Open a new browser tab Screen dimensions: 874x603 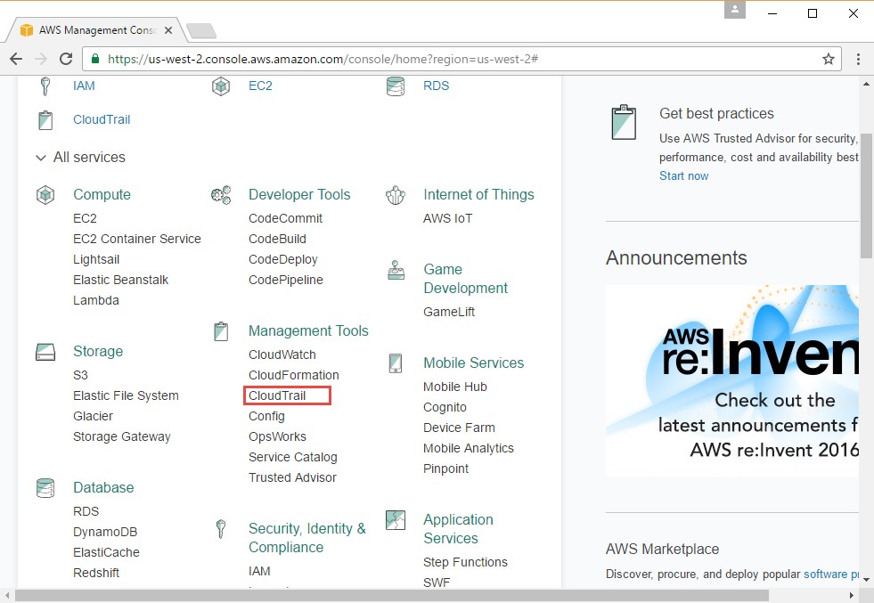pos(201,30)
